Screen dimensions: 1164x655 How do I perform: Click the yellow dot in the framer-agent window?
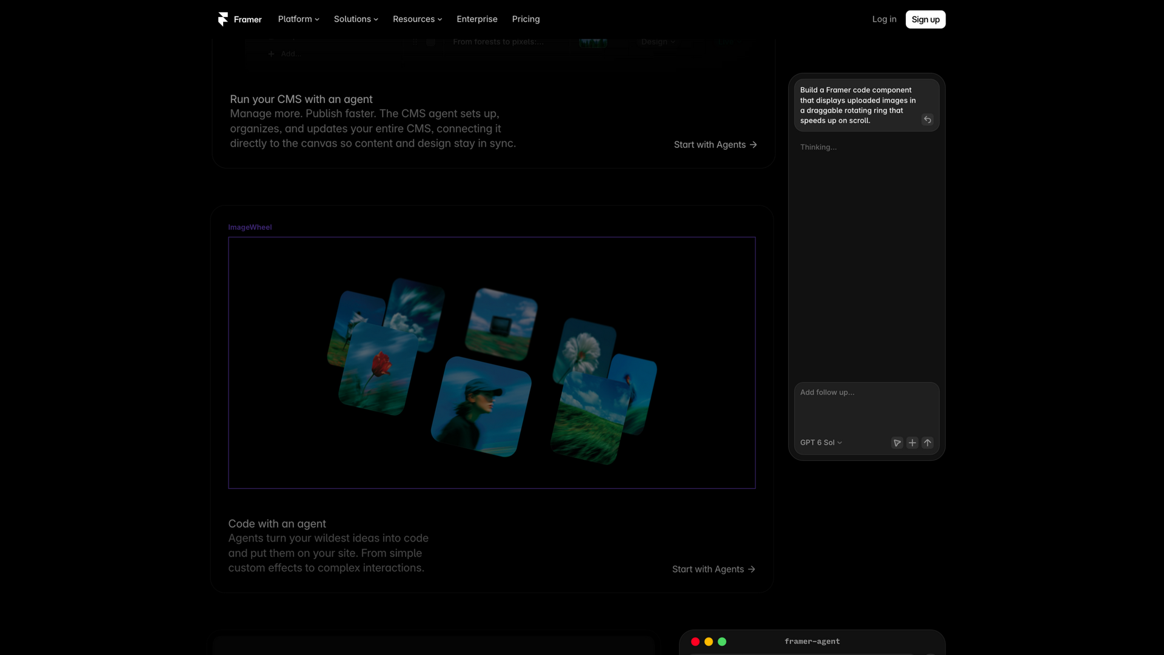click(x=709, y=642)
